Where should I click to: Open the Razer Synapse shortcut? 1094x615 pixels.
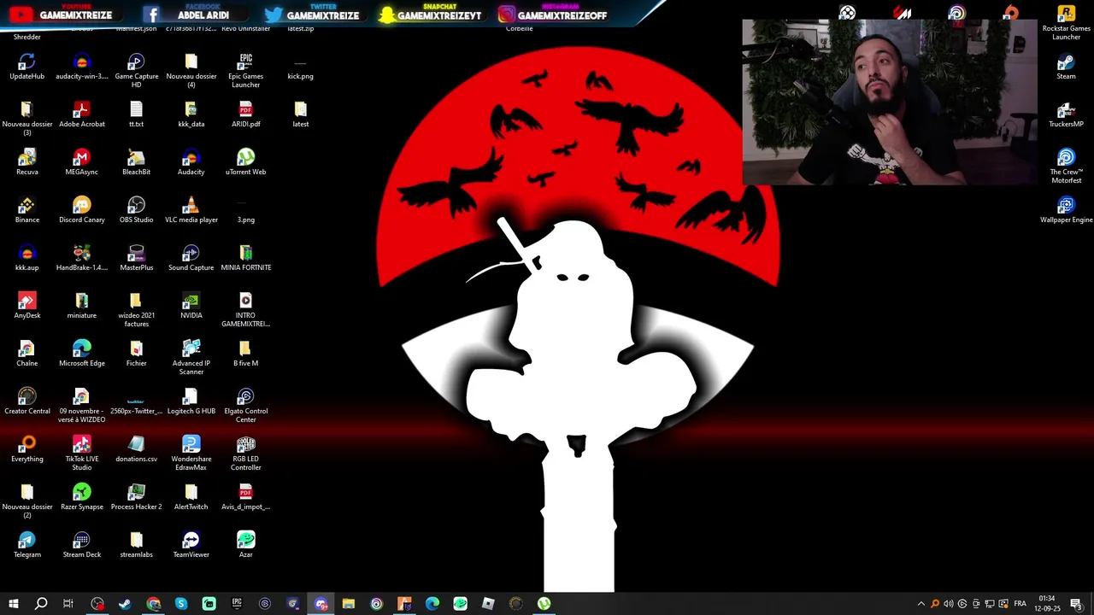tap(81, 497)
